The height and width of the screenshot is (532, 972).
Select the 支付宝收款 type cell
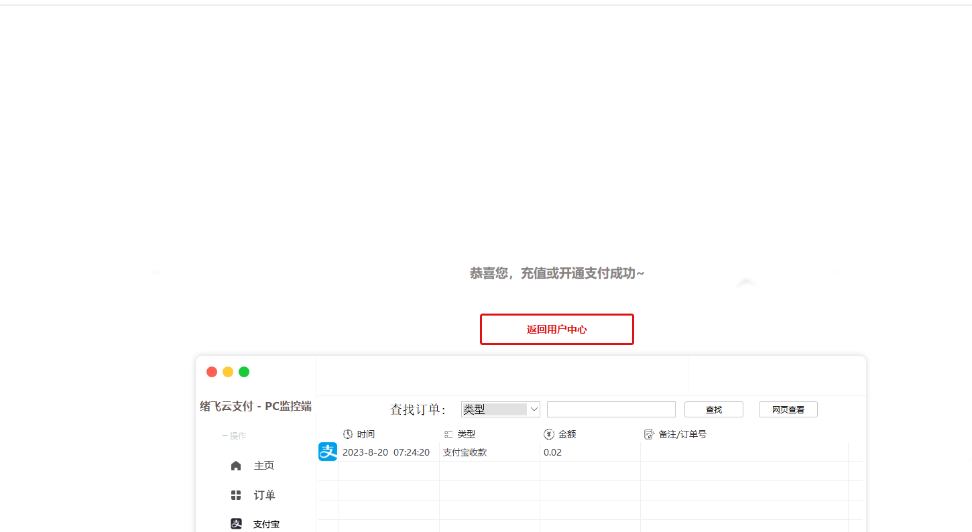[x=465, y=452]
